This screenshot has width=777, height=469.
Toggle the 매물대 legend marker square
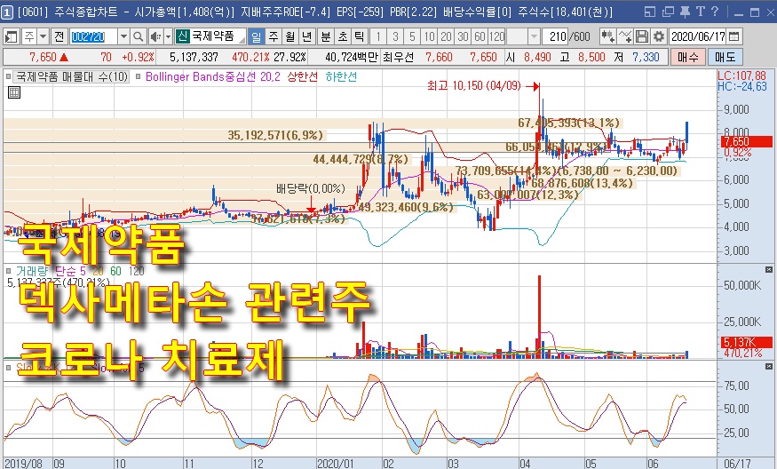pos(9,77)
